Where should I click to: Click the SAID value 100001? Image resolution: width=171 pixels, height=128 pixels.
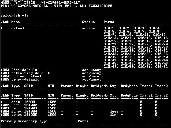[31, 102]
